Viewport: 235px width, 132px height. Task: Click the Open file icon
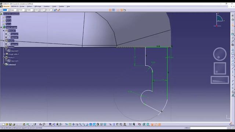pyautogui.click(x=7, y=124)
